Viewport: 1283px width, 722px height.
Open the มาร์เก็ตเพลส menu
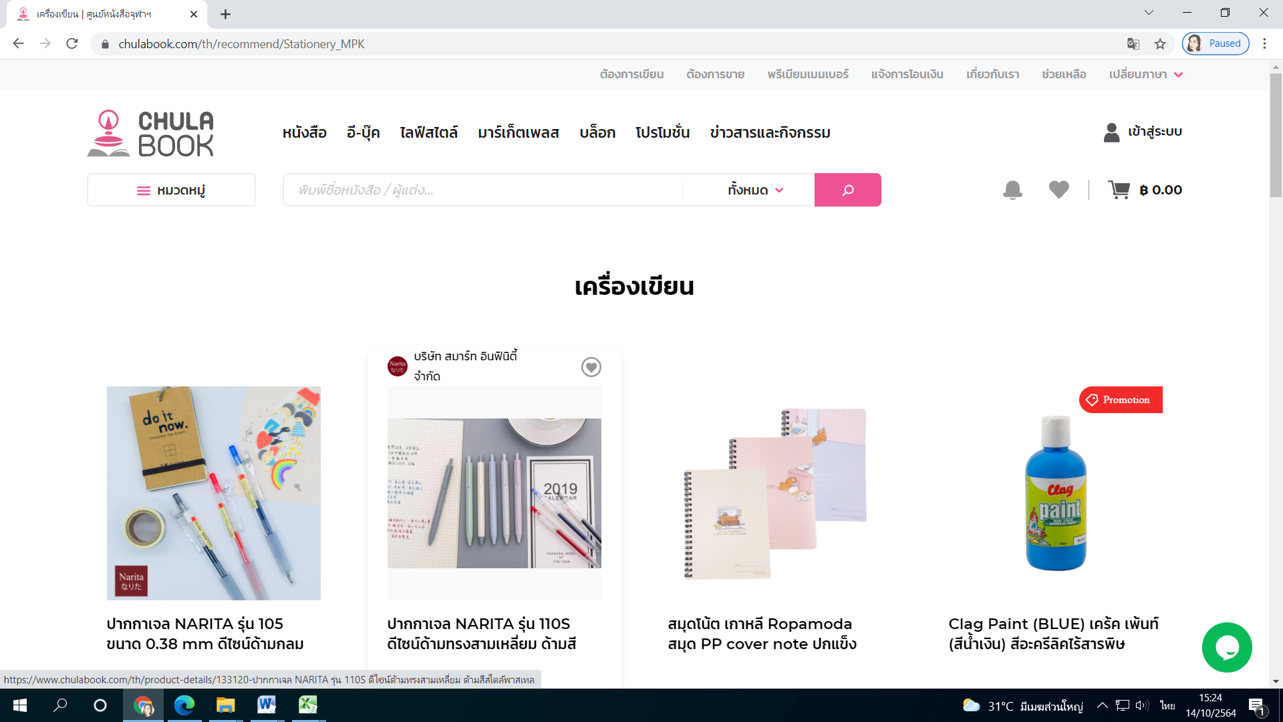pyautogui.click(x=518, y=132)
